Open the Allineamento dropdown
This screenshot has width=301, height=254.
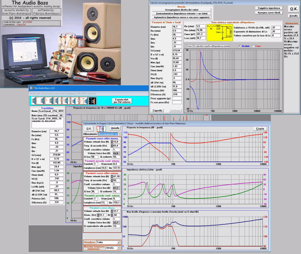coord(120,134)
